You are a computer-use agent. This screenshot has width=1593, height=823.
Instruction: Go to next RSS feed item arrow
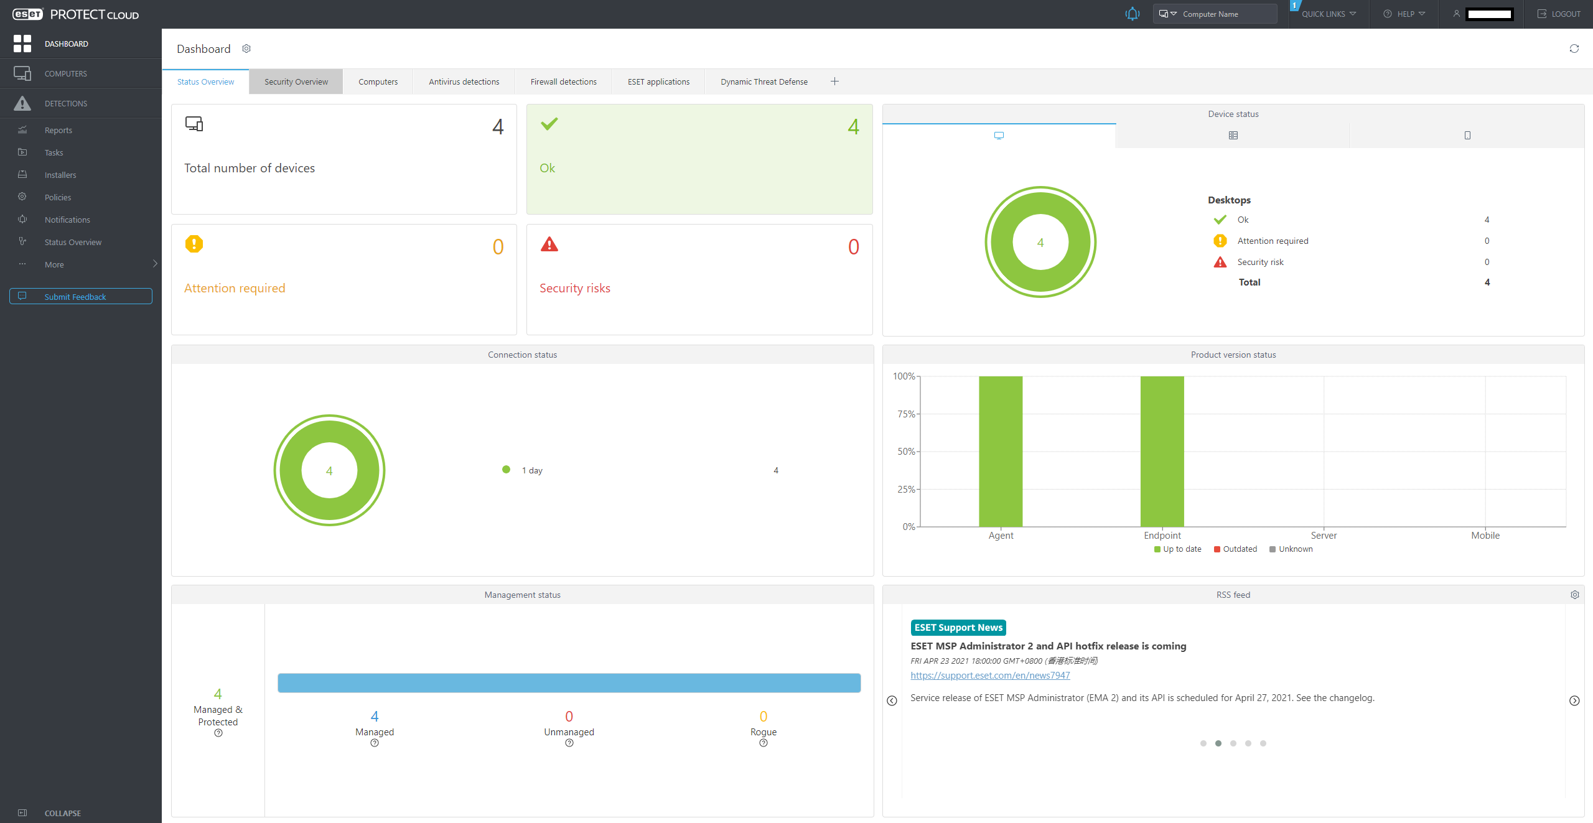click(1574, 700)
